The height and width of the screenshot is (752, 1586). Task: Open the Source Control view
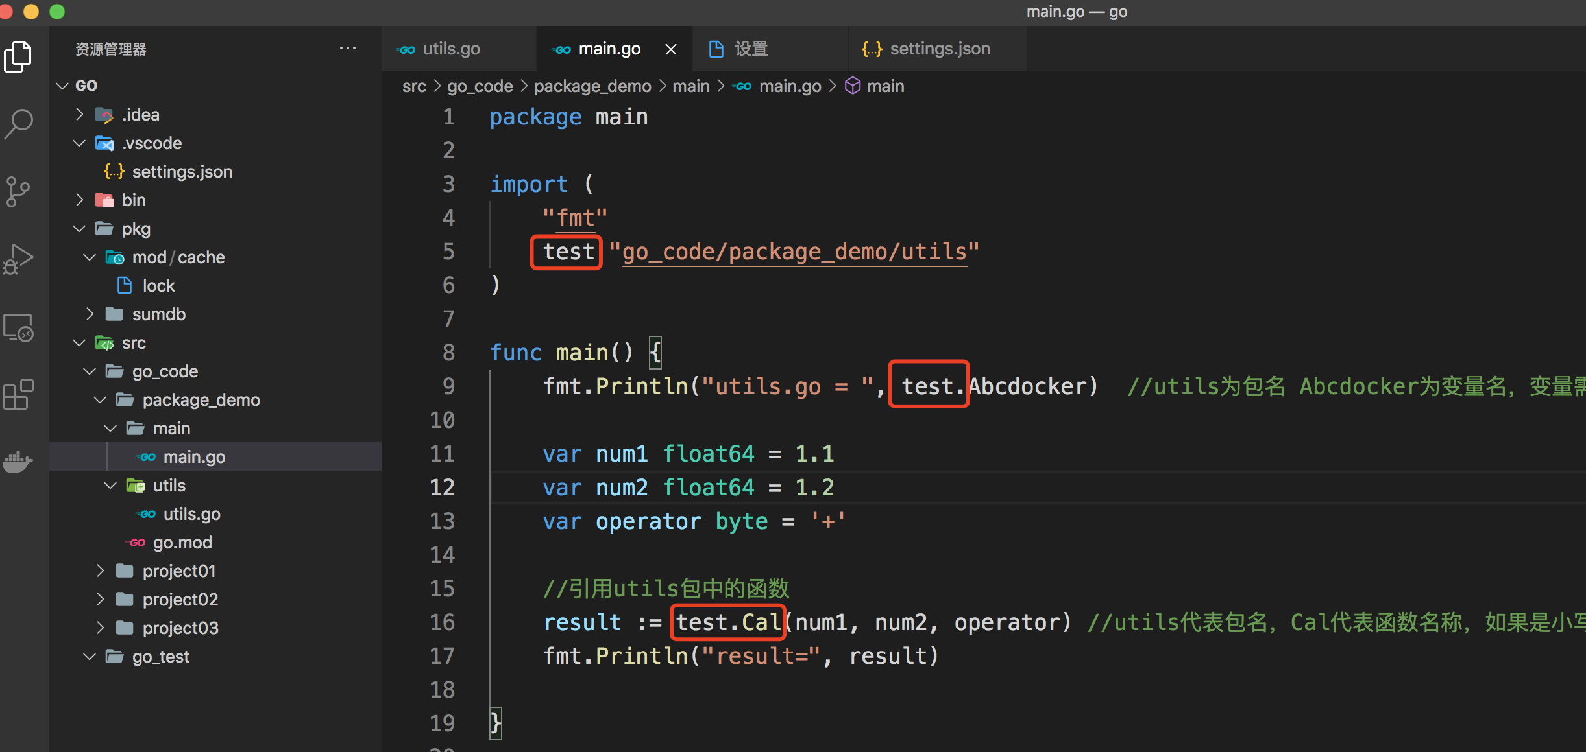[18, 191]
